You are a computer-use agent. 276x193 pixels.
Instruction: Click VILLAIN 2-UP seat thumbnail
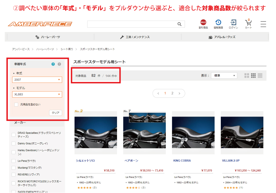[x=242, y=133]
